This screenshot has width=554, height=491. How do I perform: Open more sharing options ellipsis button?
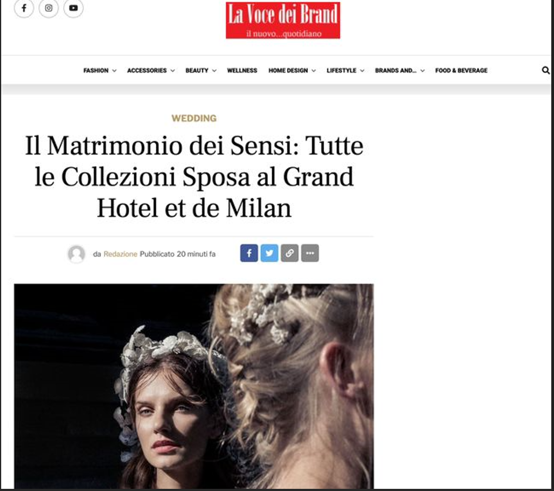310,253
